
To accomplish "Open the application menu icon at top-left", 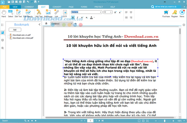I will [3, 2].
